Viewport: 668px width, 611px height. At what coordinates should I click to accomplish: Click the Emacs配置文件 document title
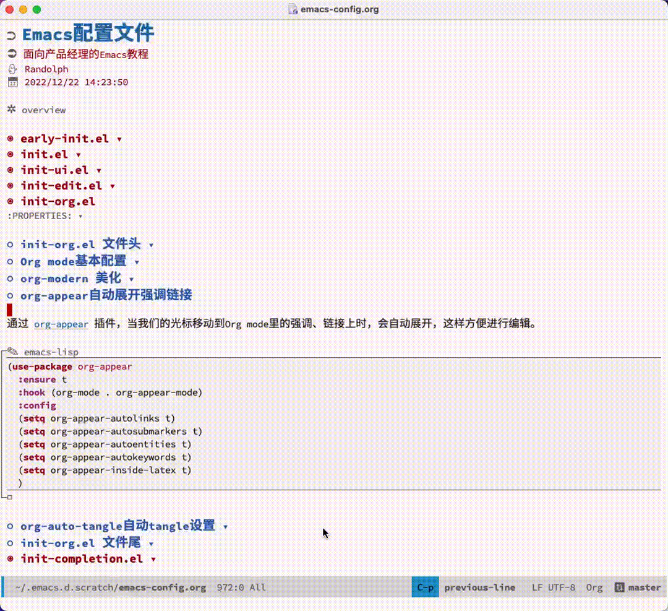pyautogui.click(x=88, y=33)
